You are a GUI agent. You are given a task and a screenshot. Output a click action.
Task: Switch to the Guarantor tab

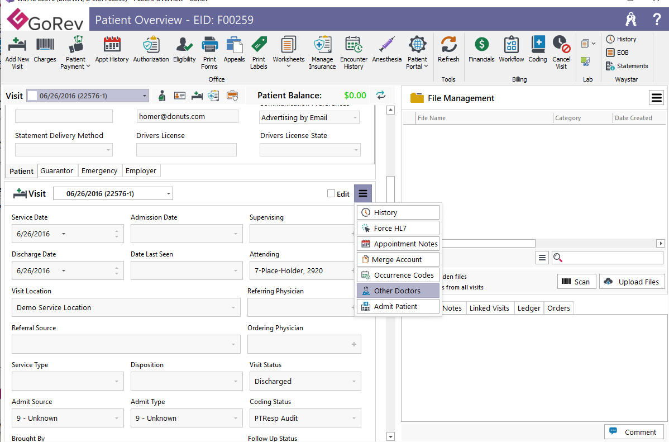tap(57, 171)
